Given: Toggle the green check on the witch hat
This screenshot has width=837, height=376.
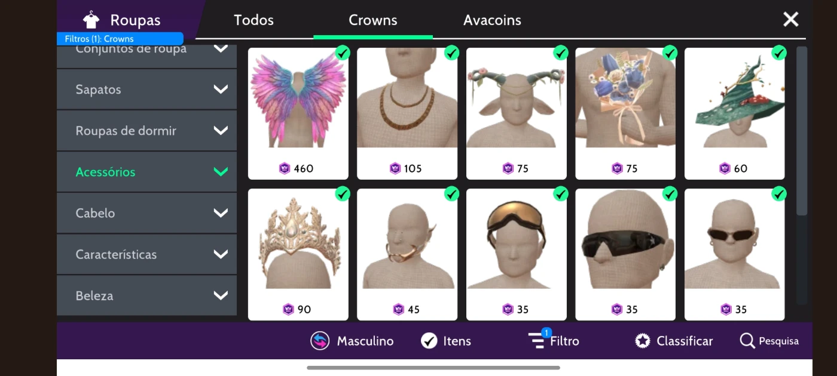Looking at the screenshot, I should click(x=779, y=53).
